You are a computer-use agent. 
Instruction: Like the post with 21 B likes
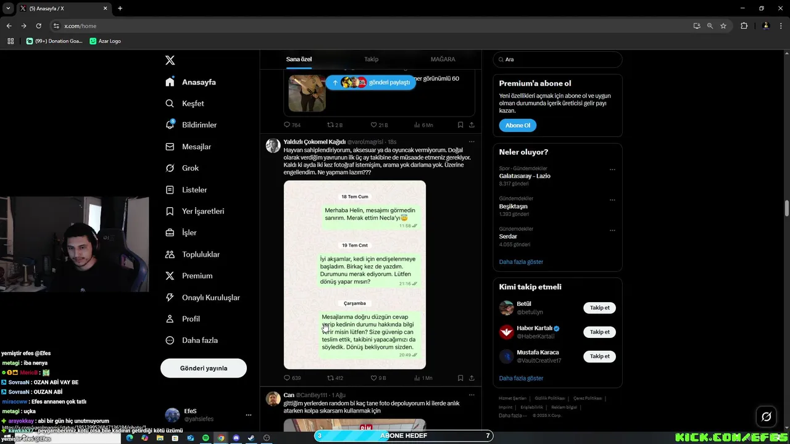[373, 125]
